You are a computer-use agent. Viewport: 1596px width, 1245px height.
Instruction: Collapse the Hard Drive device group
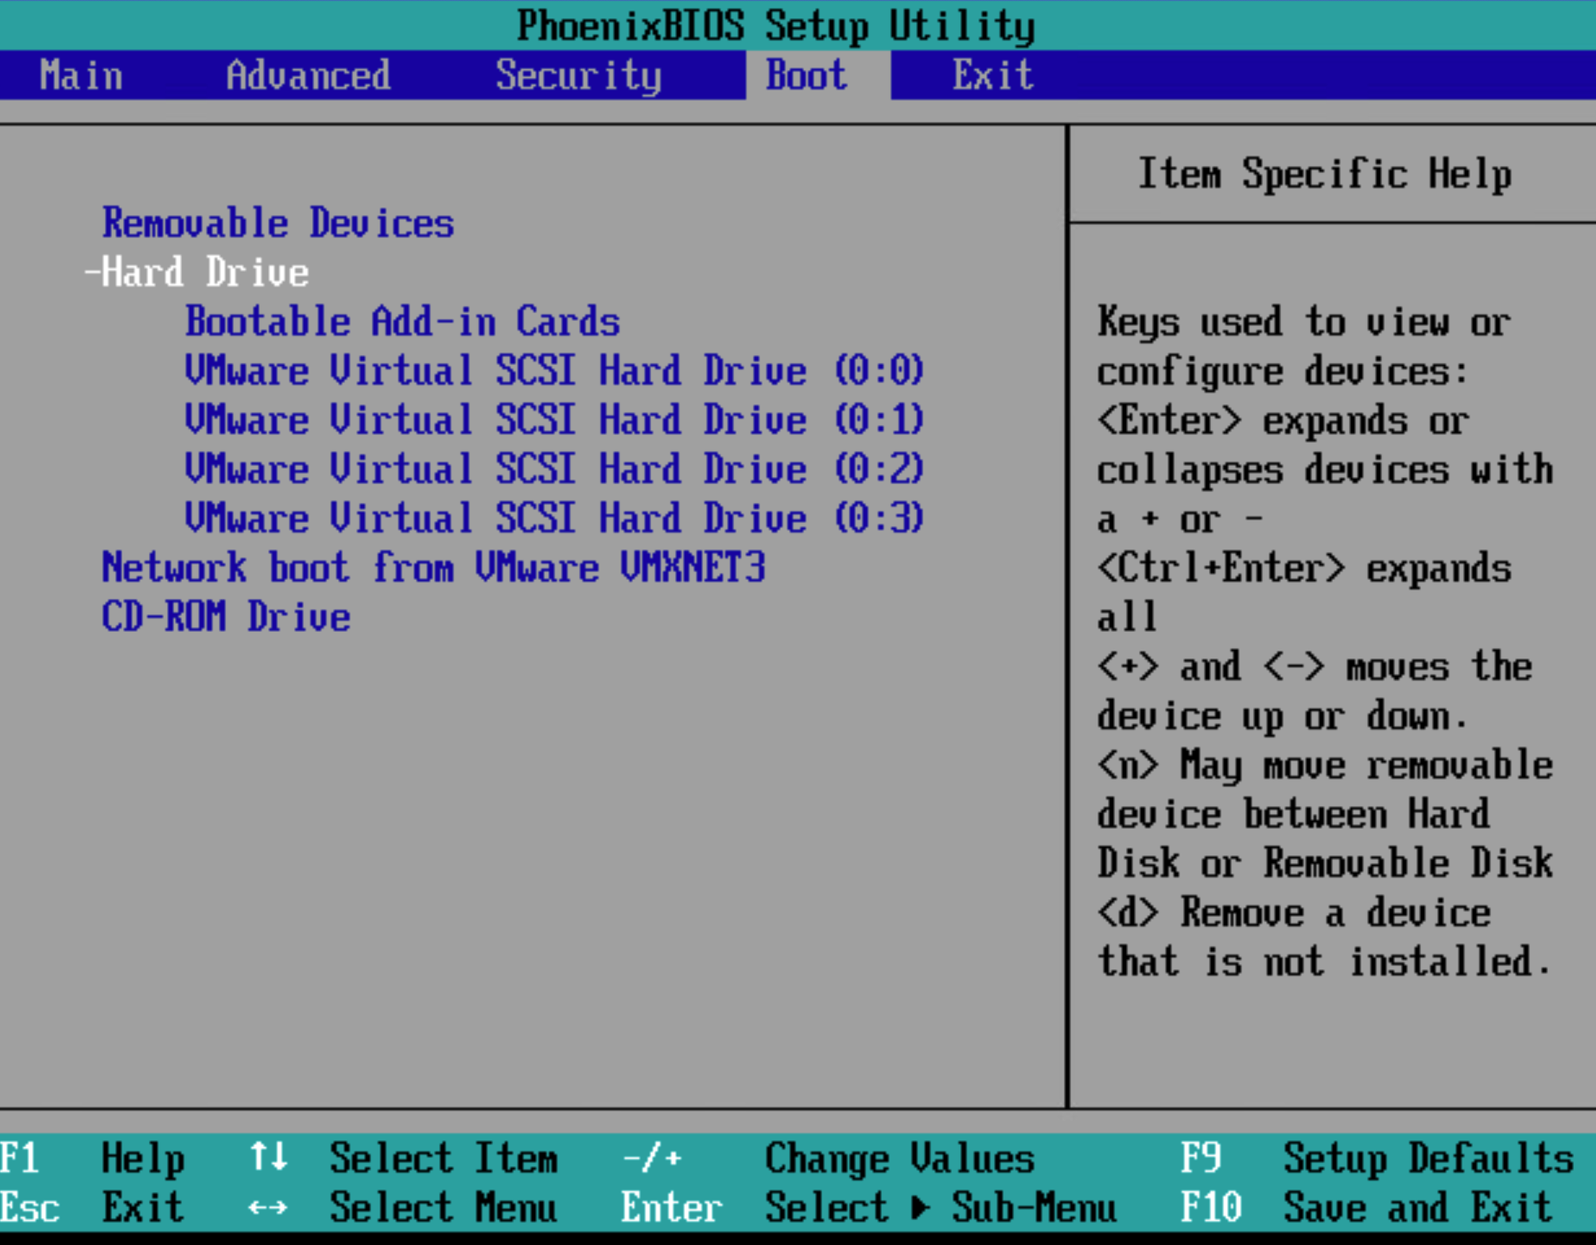[199, 271]
